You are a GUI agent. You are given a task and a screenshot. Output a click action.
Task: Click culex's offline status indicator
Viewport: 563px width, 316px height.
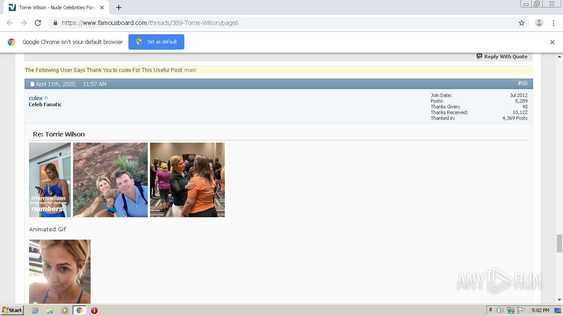pos(46,98)
